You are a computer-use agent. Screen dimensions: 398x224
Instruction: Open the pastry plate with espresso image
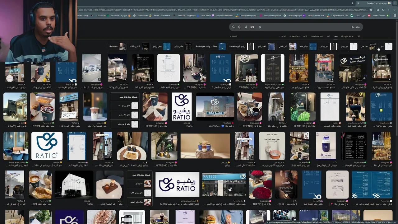pos(132,146)
